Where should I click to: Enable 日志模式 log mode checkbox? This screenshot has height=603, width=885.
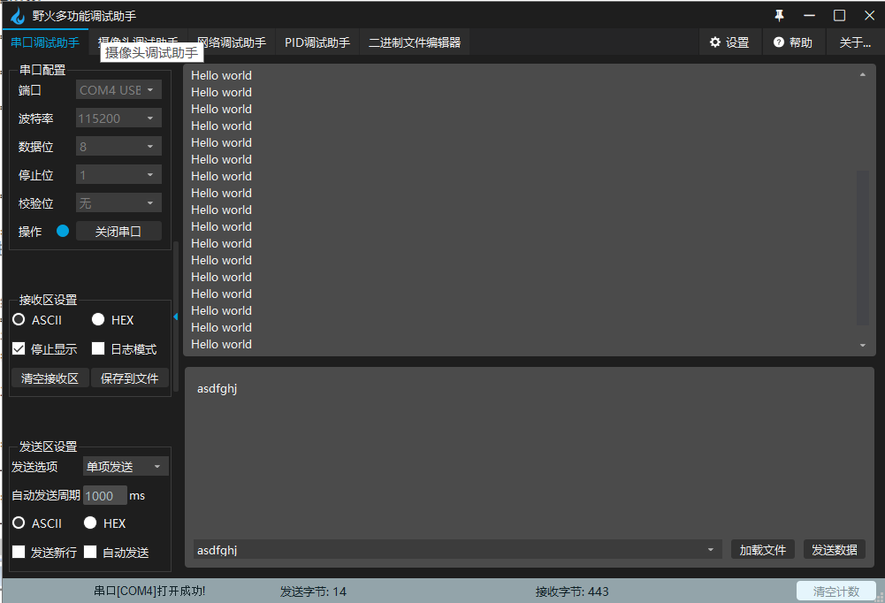click(x=98, y=348)
